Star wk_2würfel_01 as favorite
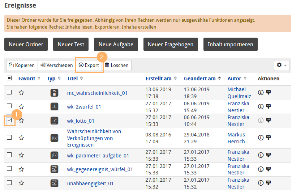Image resolution: width=292 pixels, height=190 pixels. [x=21, y=107]
